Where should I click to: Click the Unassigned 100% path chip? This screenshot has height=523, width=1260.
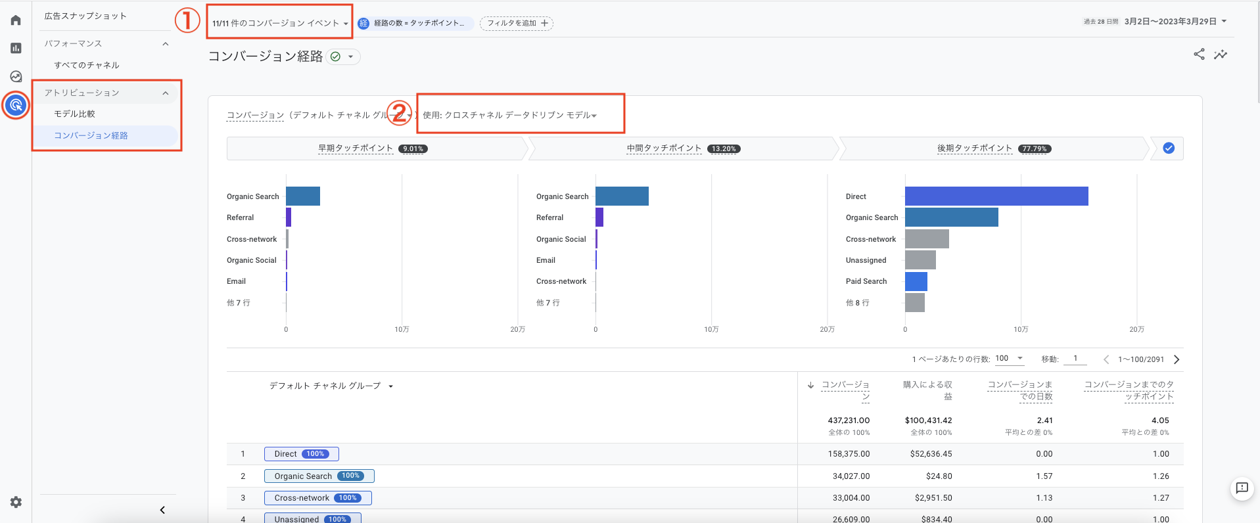(x=313, y=518)
